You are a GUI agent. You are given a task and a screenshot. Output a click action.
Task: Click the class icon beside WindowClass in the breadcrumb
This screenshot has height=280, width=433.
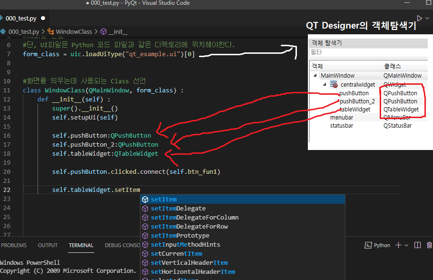(51, 31)
